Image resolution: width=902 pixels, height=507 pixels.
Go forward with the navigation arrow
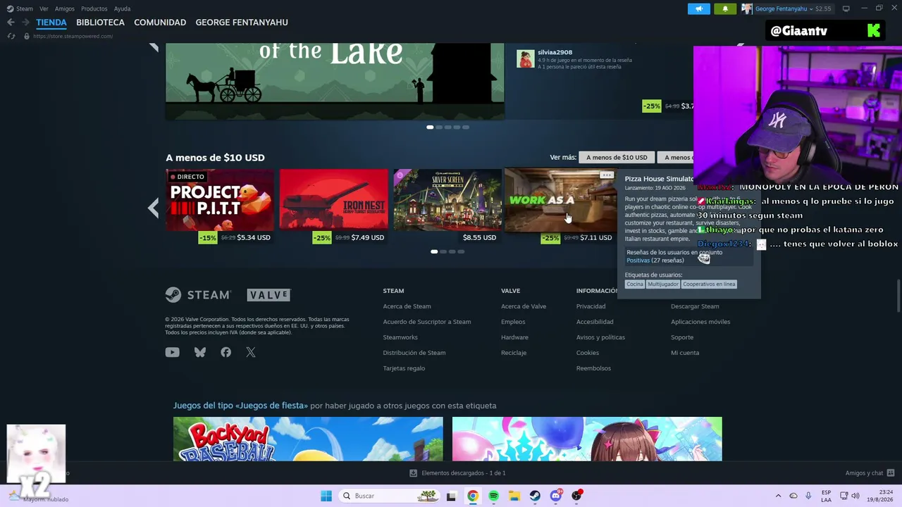pos(25,23)
